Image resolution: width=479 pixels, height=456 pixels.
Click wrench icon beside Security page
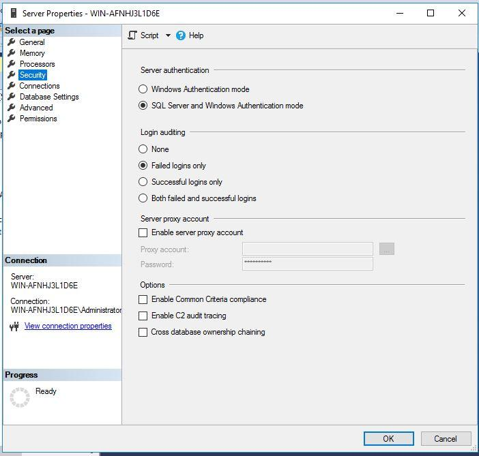click(12, 75)
